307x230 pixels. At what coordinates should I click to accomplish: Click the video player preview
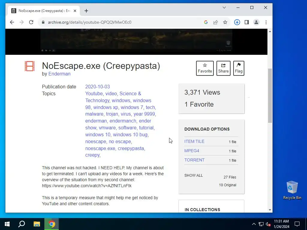pos(136,42)
